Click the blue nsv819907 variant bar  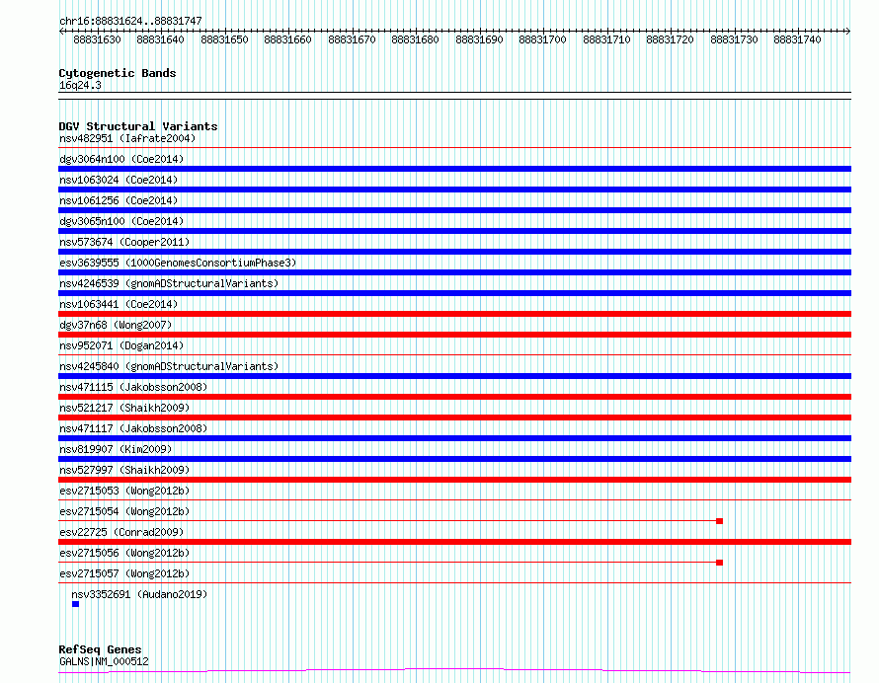(454, 459)
